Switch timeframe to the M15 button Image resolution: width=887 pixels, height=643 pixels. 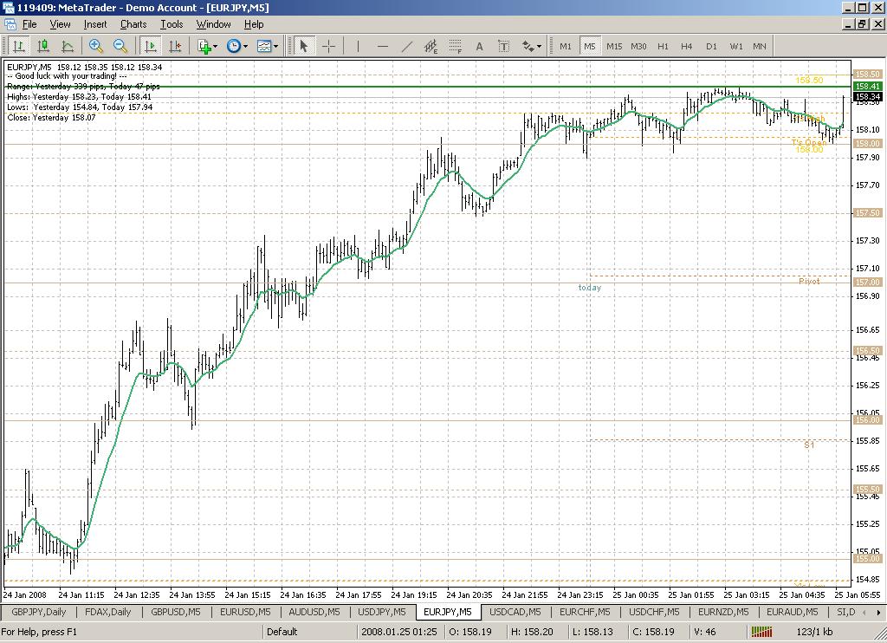pyautogui.click(x=614, y=46)
